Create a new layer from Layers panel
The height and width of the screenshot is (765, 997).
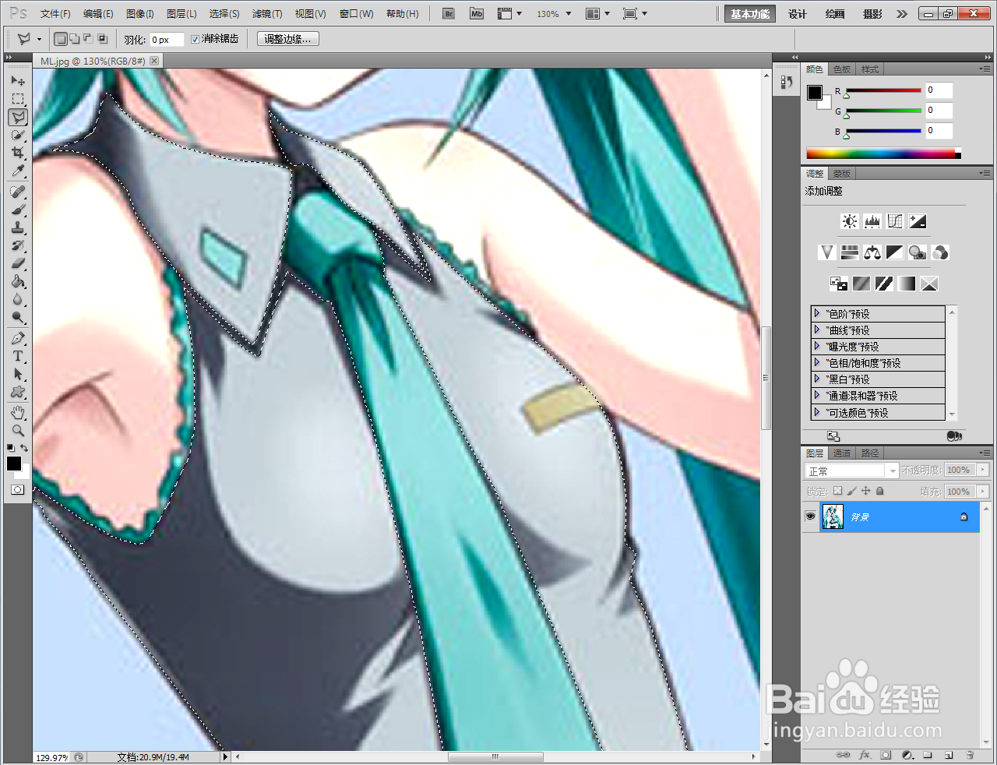tap(949, 755)
